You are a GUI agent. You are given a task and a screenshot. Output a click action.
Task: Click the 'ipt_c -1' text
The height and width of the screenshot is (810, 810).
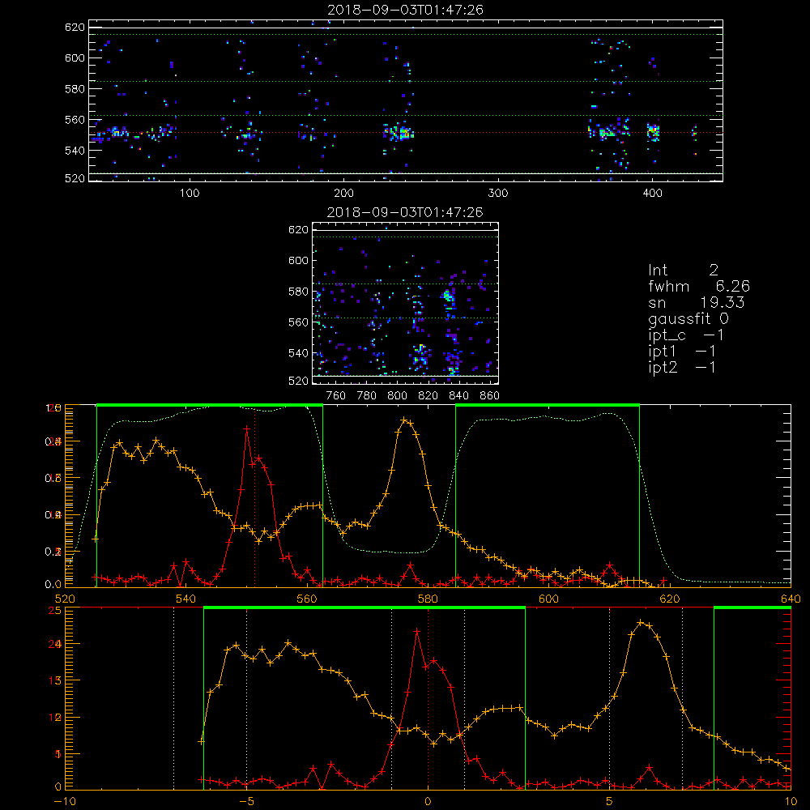(x=685, y=335)
